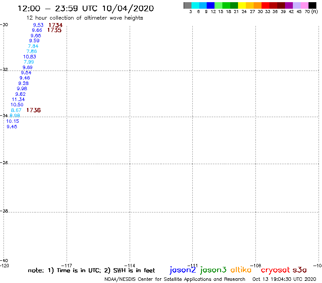Select the time stamp 1735
This screenshot has height=283, width=322.
click(54, 30)
